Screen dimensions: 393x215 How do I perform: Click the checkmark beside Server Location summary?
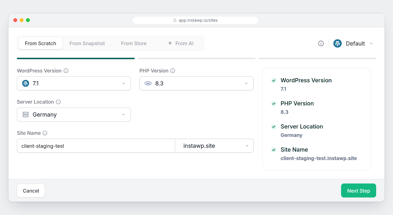tap(274, 127)
